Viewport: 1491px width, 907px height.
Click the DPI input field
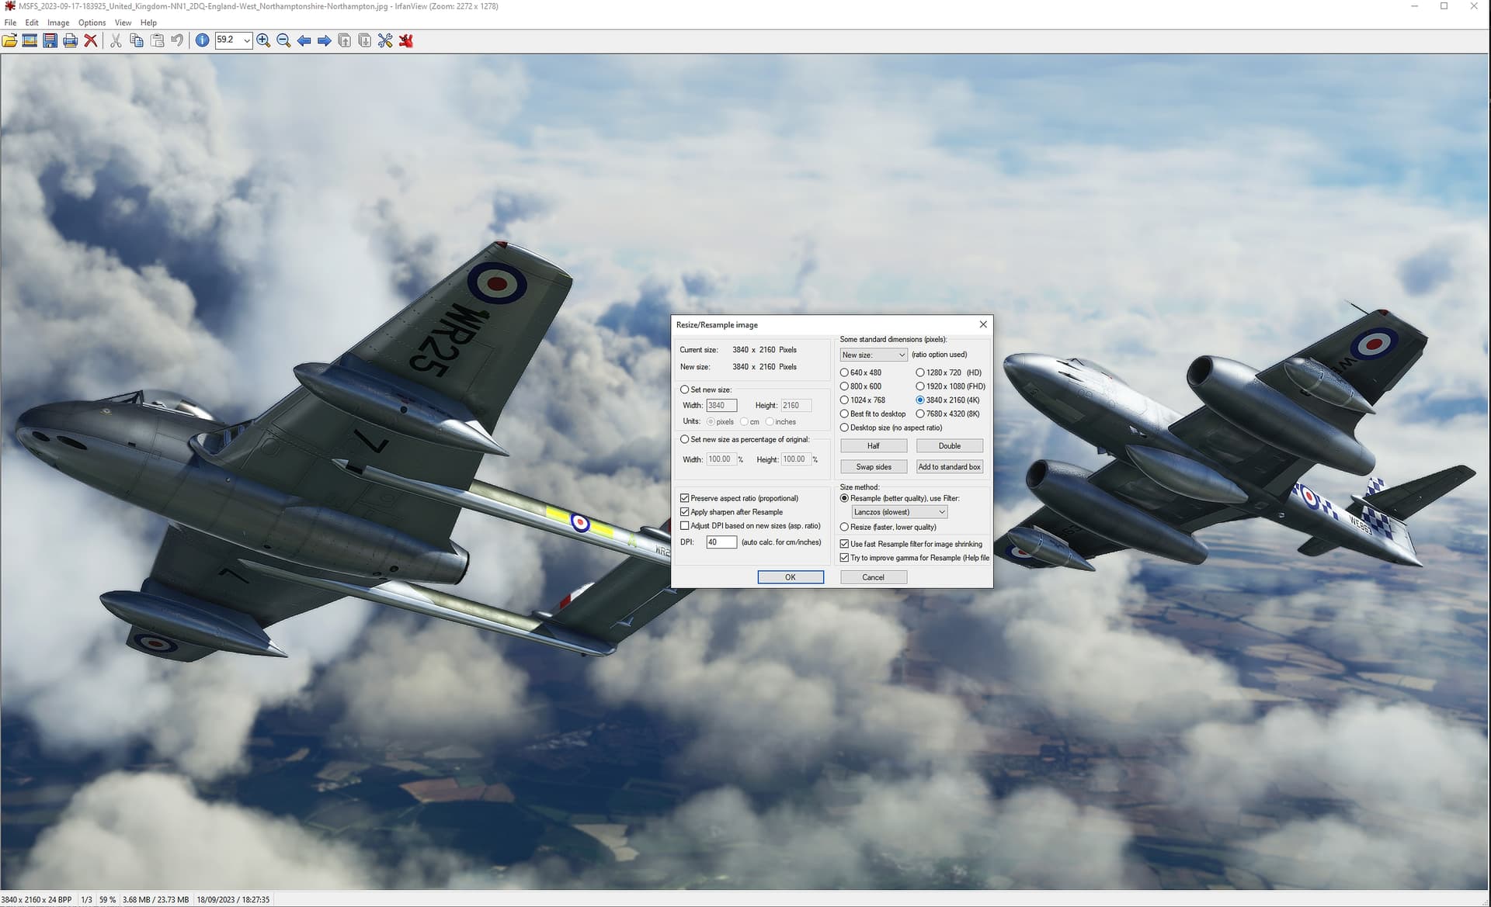tap(721, 542)
